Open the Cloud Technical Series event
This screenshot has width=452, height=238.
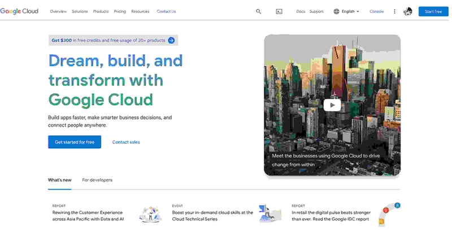point(212,216)
